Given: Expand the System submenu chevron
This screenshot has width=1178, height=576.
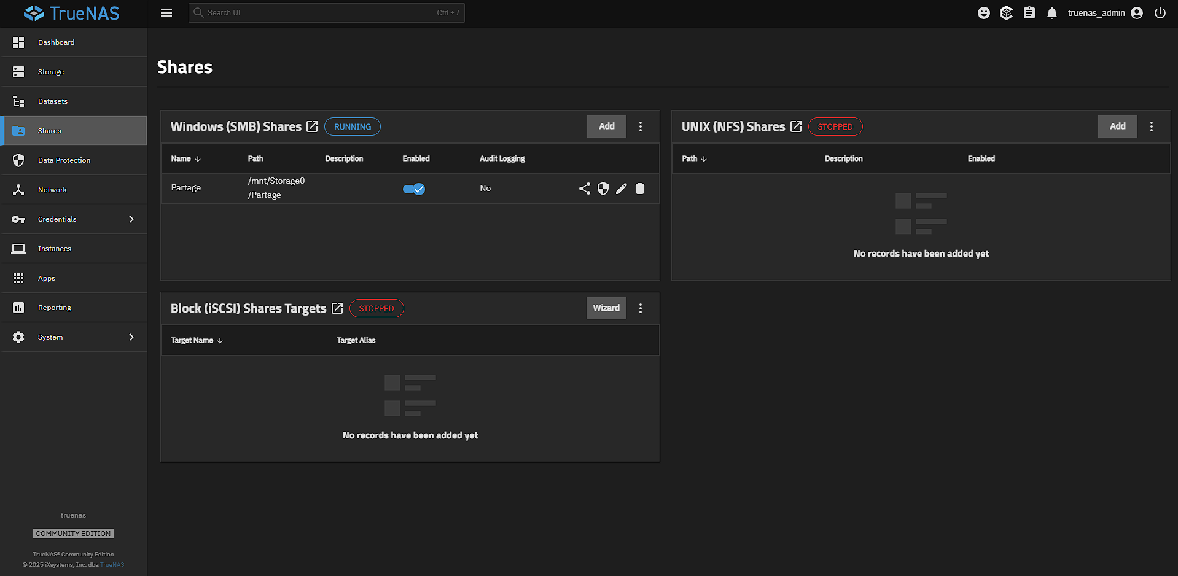Looking at the screenshot, I should (x=131, y=337).
